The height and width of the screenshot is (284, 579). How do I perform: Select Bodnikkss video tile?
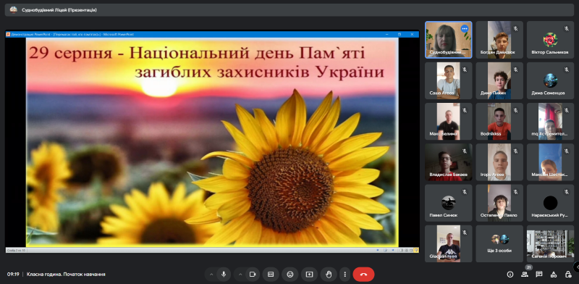(x=499, y=121)
